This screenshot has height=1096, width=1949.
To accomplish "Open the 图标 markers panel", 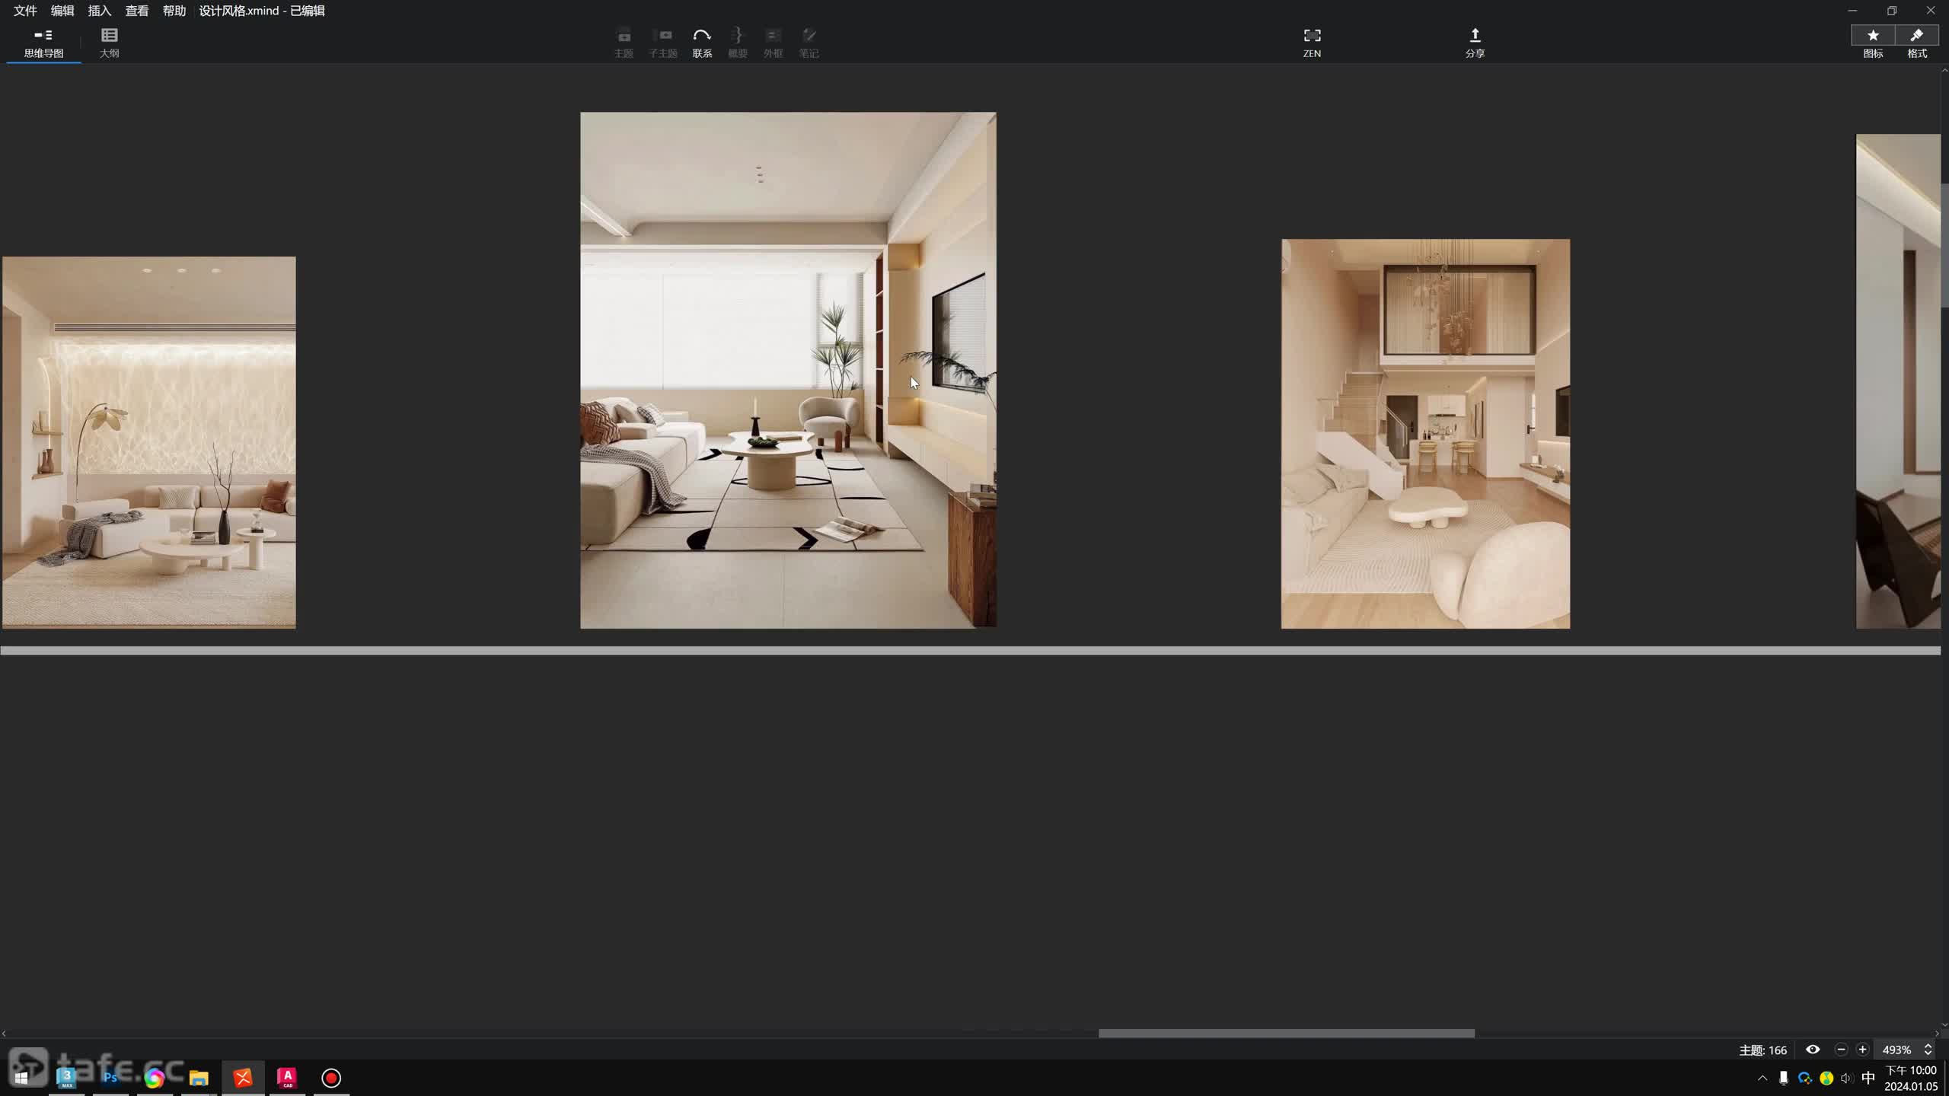I will (1873, 43).
